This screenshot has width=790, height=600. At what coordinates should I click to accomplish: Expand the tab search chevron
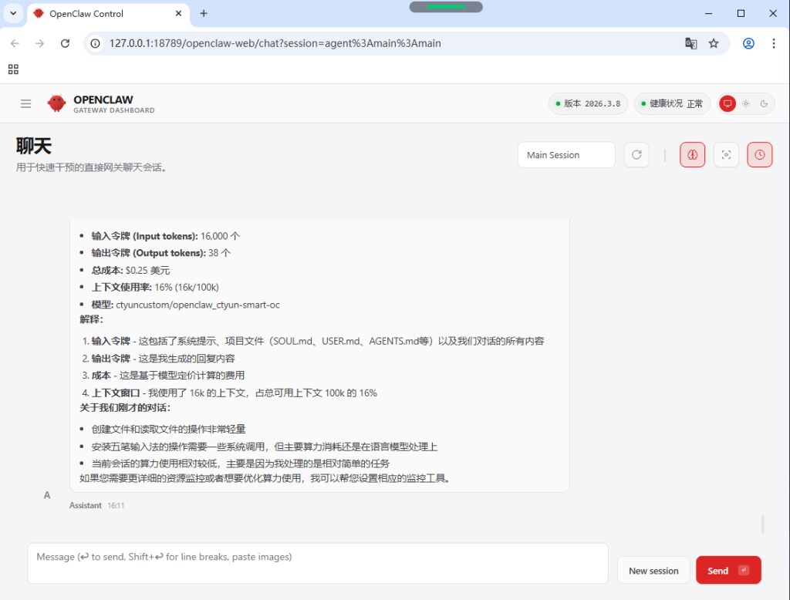point(13,13)
